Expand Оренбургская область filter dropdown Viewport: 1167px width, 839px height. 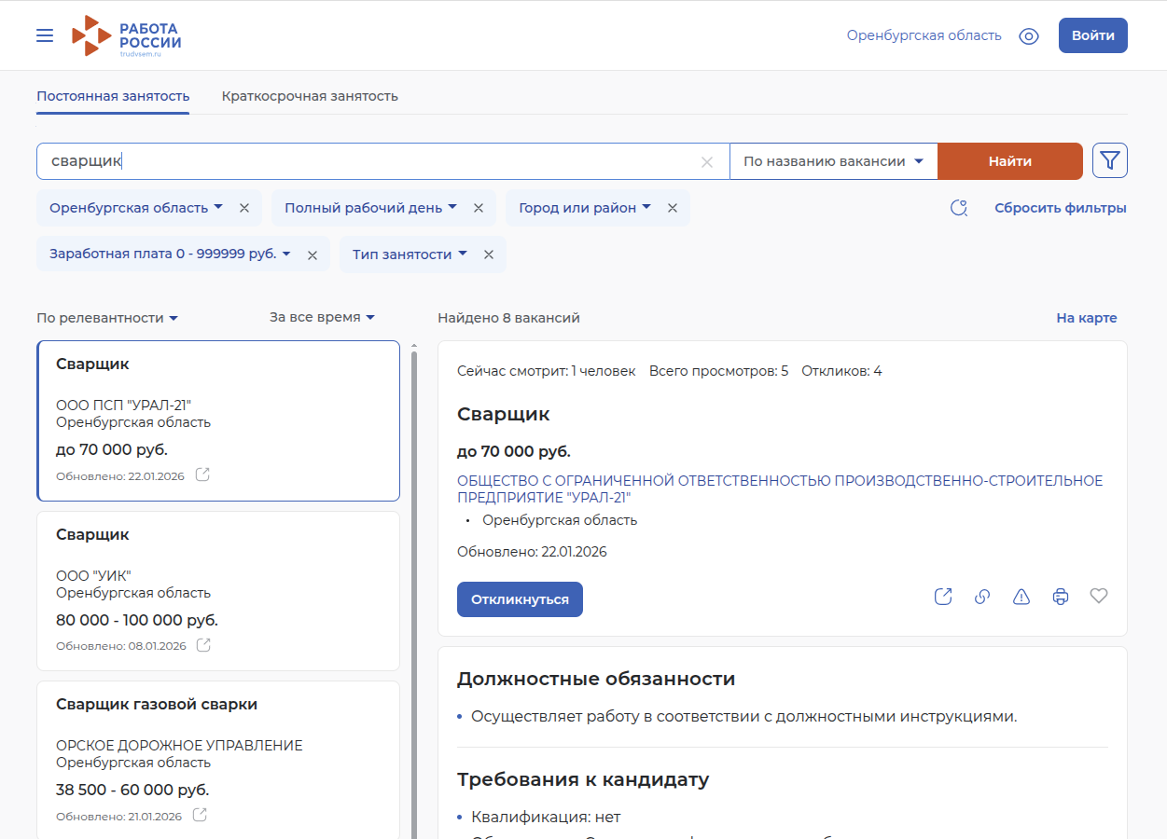(136, 208)
